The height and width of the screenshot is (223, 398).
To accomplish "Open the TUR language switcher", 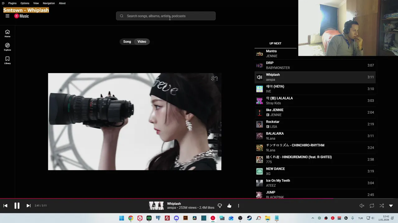I will [x=360, y=218].
